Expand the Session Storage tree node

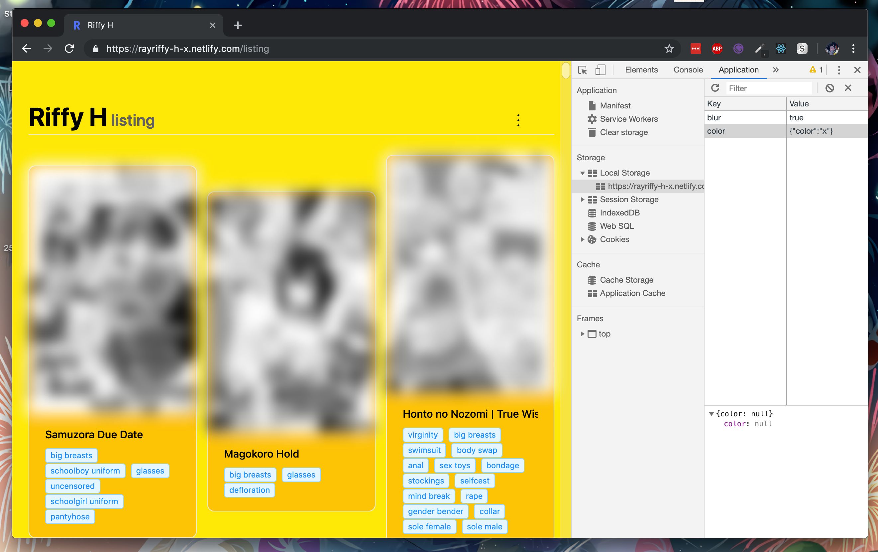pos(582,200)
